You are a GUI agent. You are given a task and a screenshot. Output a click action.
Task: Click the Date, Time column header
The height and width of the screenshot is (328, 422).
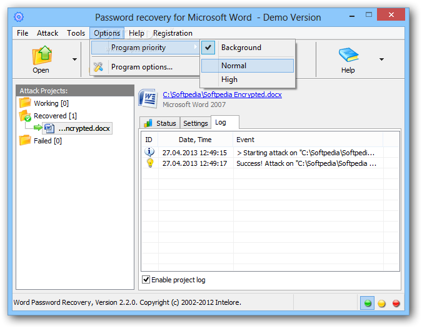coord(196,140)
